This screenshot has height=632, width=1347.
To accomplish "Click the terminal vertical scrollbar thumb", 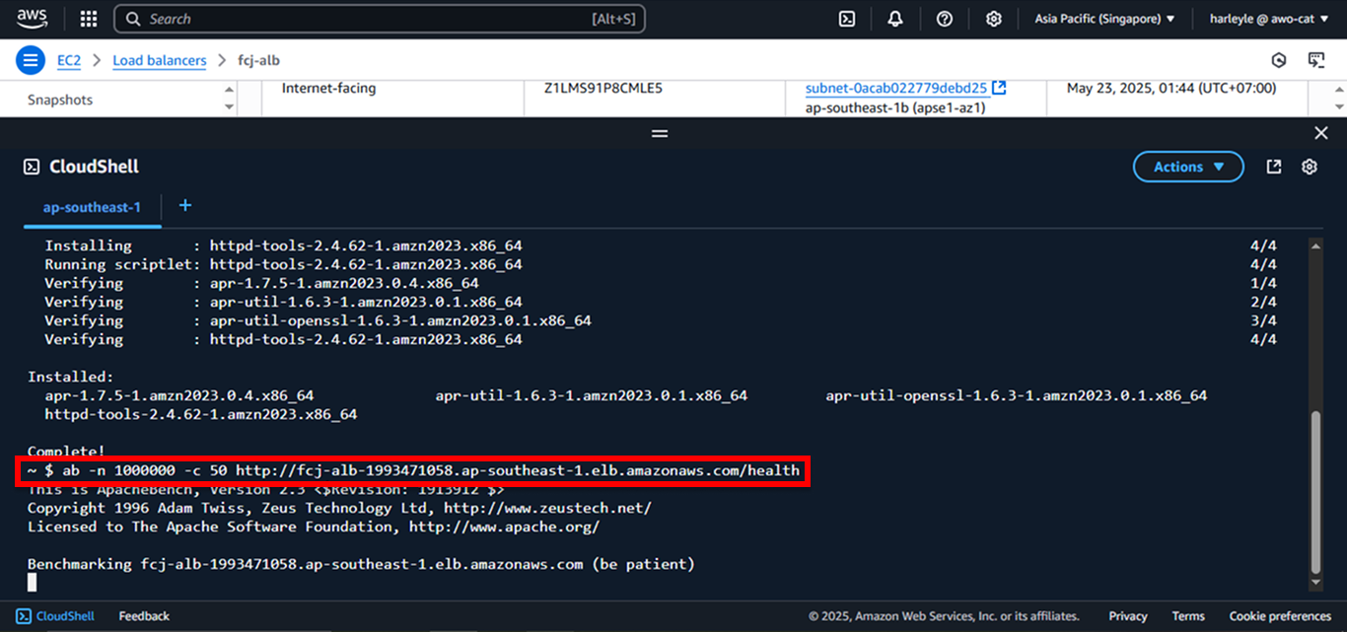I will 1314,492.
